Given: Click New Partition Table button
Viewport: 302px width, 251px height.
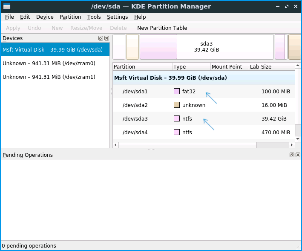Looking at the screenshot, I should click(x=162, y=28).
